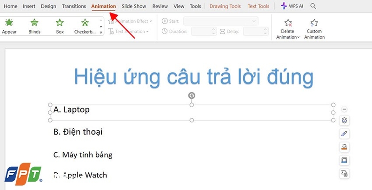Switch to the Design tab
Screen dimensions: 372x190
pyautogui.click(x=48, y=6)
